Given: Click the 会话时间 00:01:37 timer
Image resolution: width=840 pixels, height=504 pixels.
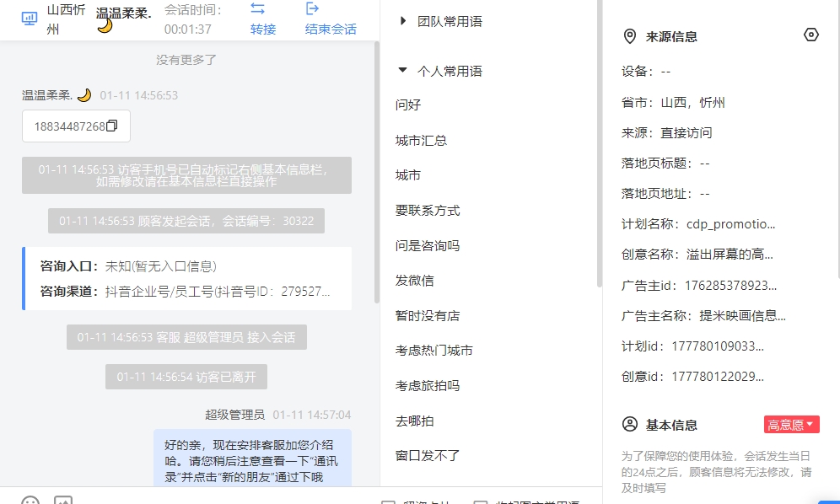Looking at the screenshot, I should click(x=193, y=19).
